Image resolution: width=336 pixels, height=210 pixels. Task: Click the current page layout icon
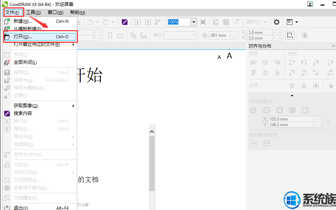pos(144,35)
